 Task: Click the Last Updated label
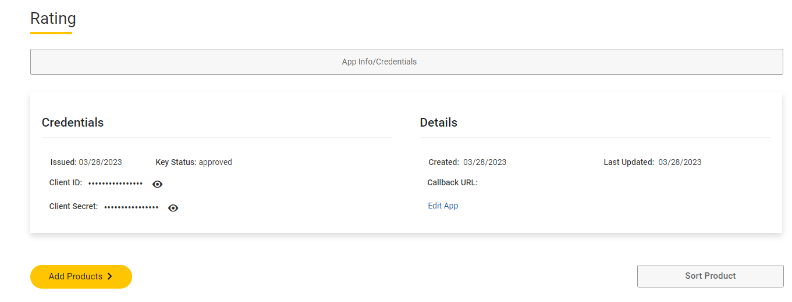point(628,162)
